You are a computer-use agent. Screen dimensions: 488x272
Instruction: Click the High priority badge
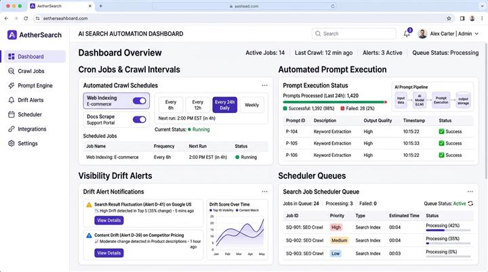coord(335,227)
